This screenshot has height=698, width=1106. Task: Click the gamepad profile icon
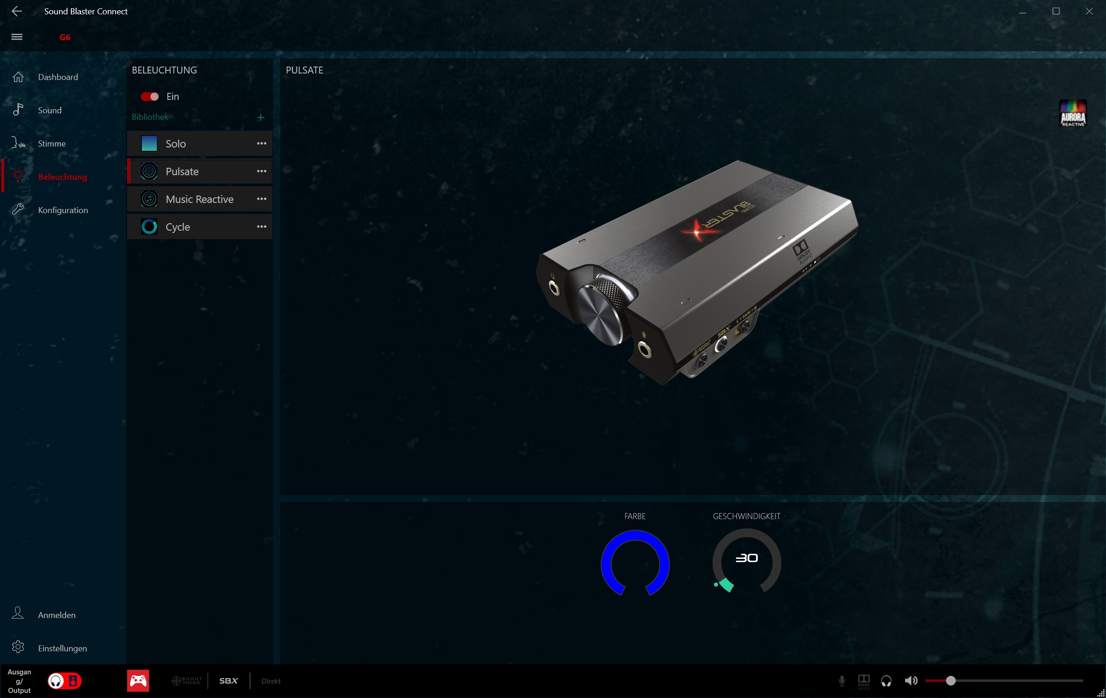(138, 680)
